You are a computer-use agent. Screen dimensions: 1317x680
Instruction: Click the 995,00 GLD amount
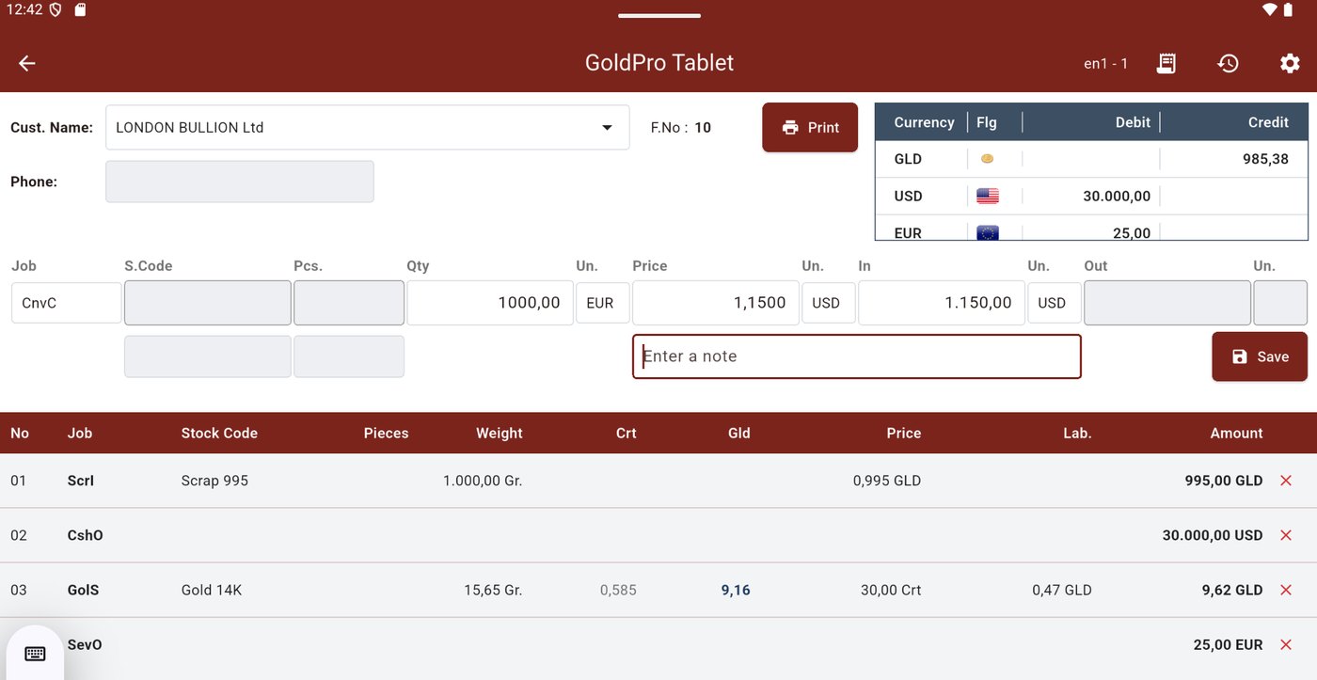1223,481
